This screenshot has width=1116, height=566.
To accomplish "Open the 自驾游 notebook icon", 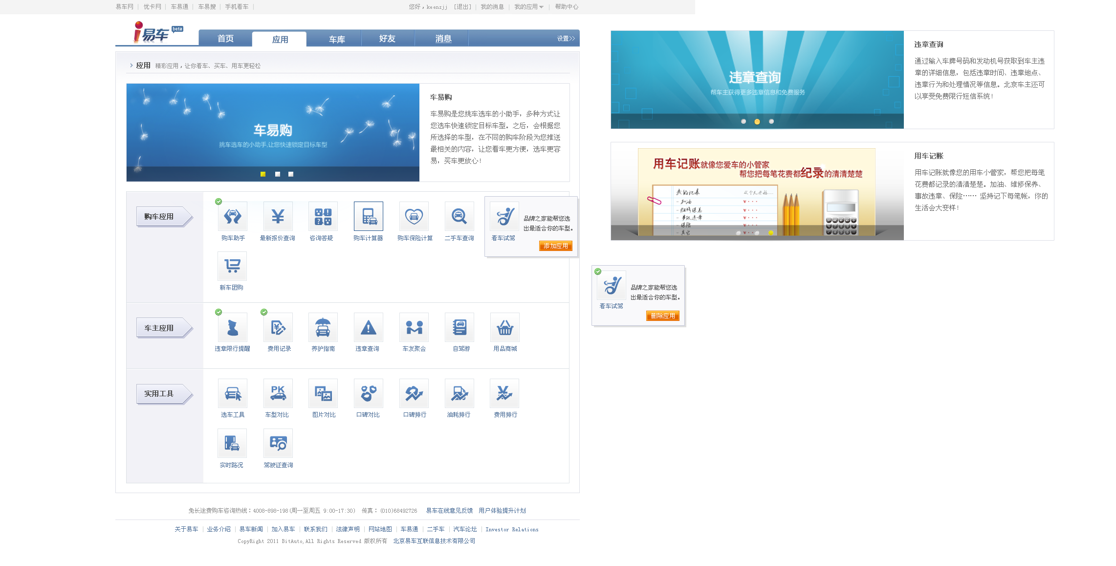I will click(459, 327).
